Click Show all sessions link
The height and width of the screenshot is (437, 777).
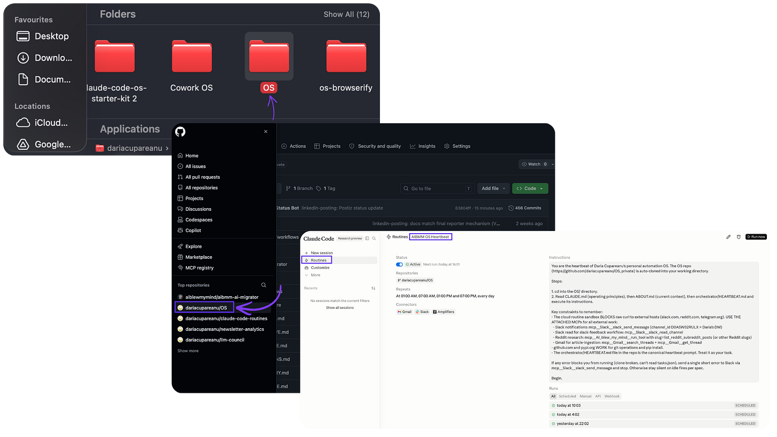(339, 308)
